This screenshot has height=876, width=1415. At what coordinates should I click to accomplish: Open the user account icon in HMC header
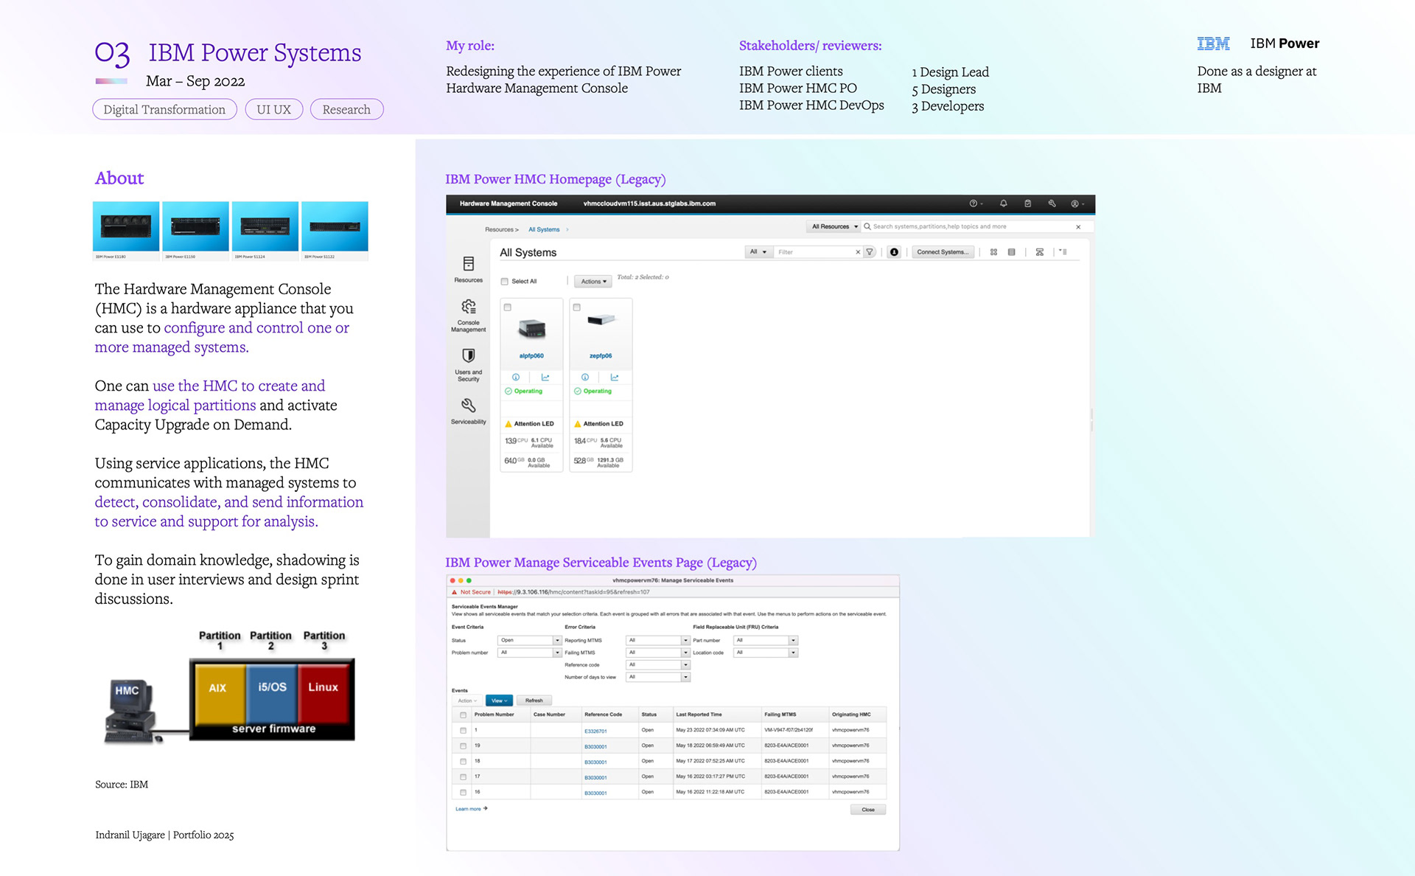pyautogui.click(x=1077, y=204)
